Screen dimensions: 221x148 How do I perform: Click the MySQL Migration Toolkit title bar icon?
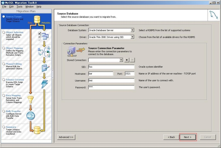pos(3,3)
